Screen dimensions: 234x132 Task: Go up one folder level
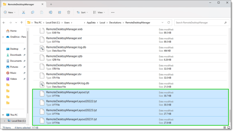click(x=22, y=23)
